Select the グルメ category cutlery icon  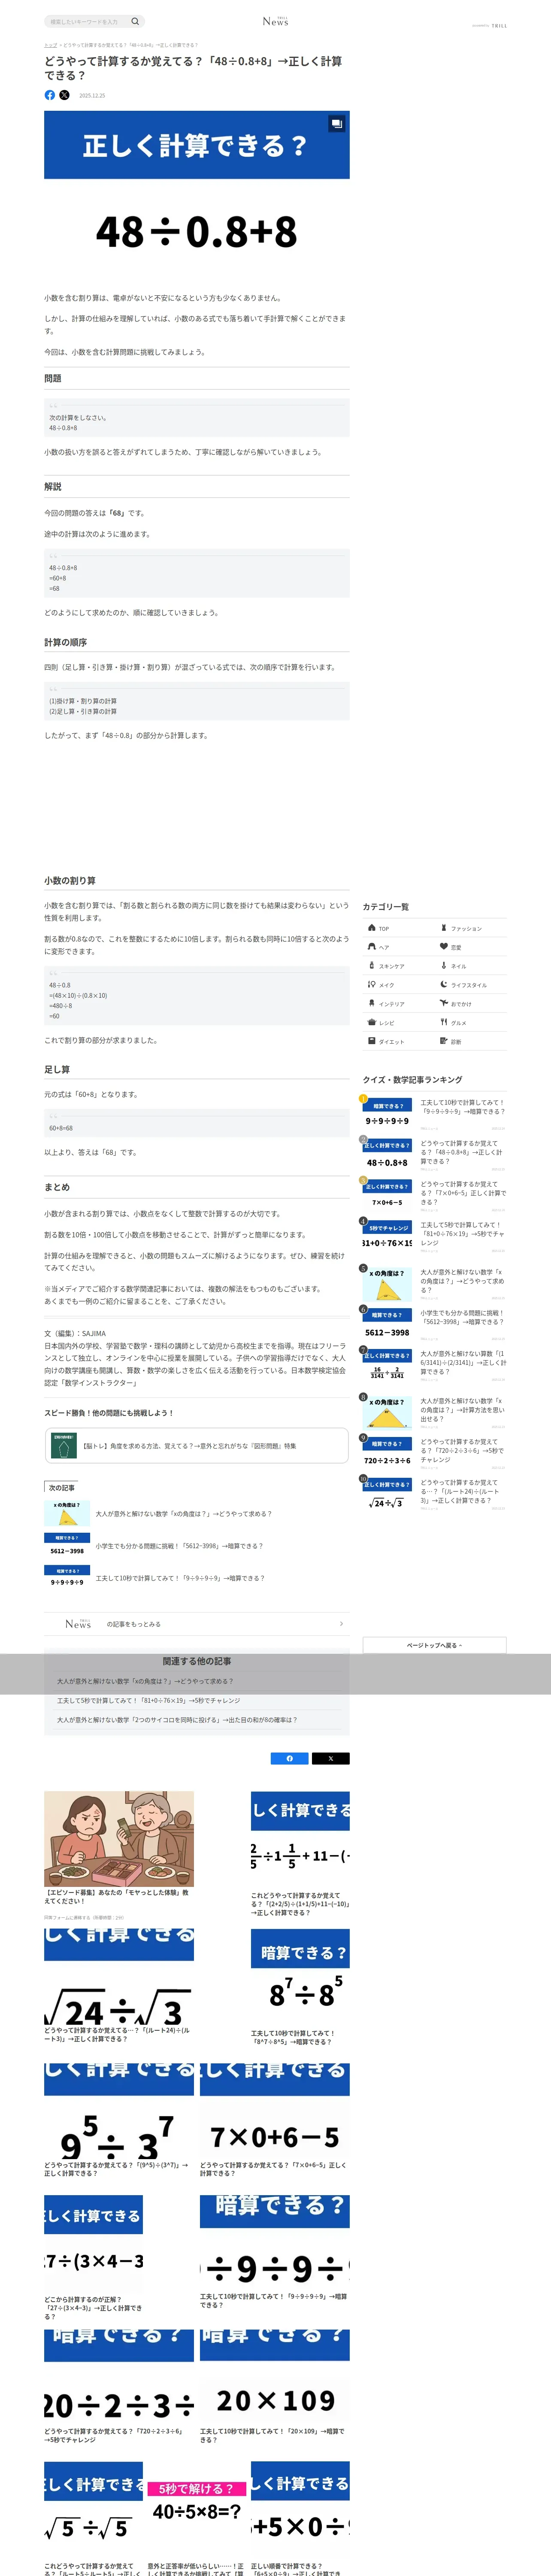click(x=444, y=1022)
